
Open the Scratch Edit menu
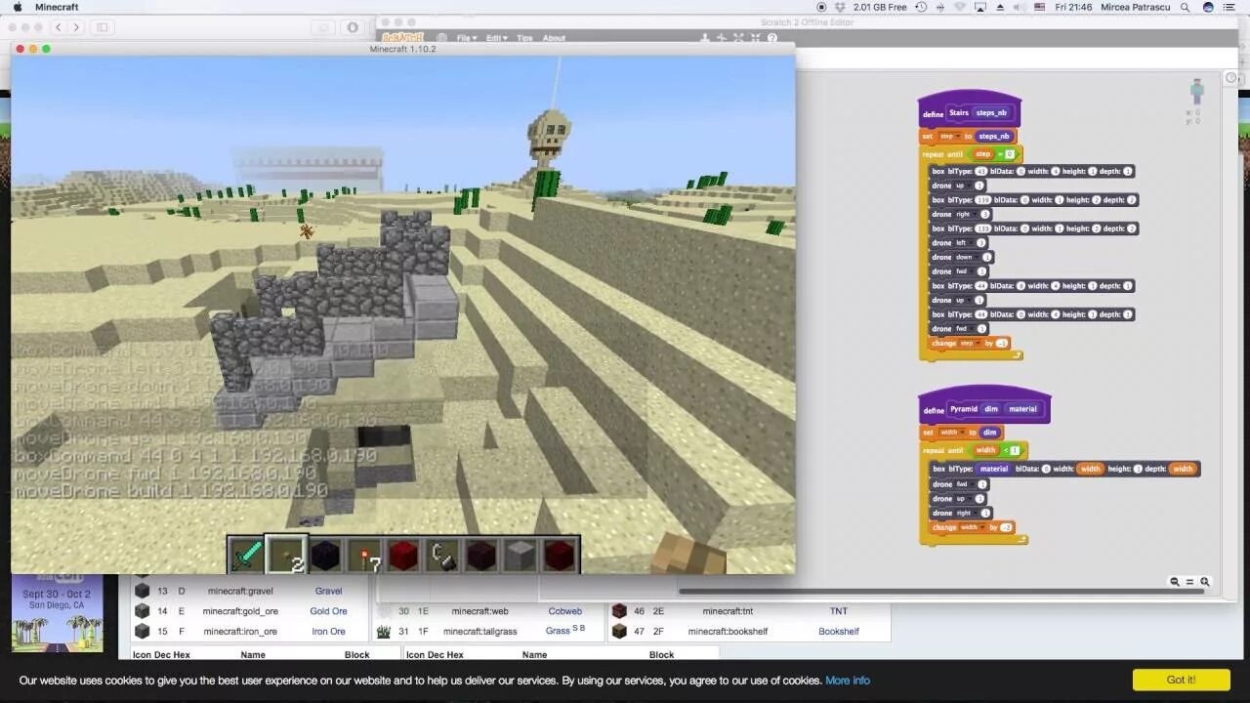(x=496, y=38)
